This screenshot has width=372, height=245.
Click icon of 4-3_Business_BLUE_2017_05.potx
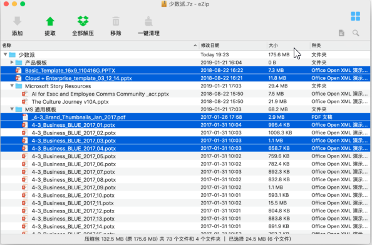pyautogui.click(x=25, y=156)
